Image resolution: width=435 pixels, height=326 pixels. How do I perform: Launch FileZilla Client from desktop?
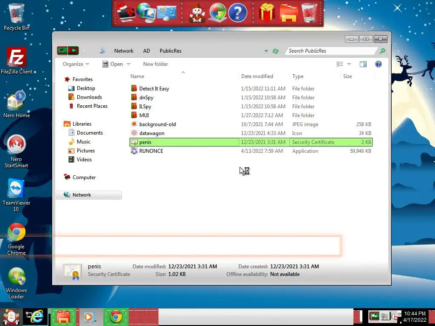click(x=17, y=60)
